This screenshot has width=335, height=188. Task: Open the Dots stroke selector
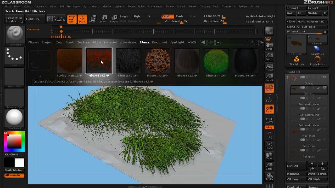pos(15,57)
